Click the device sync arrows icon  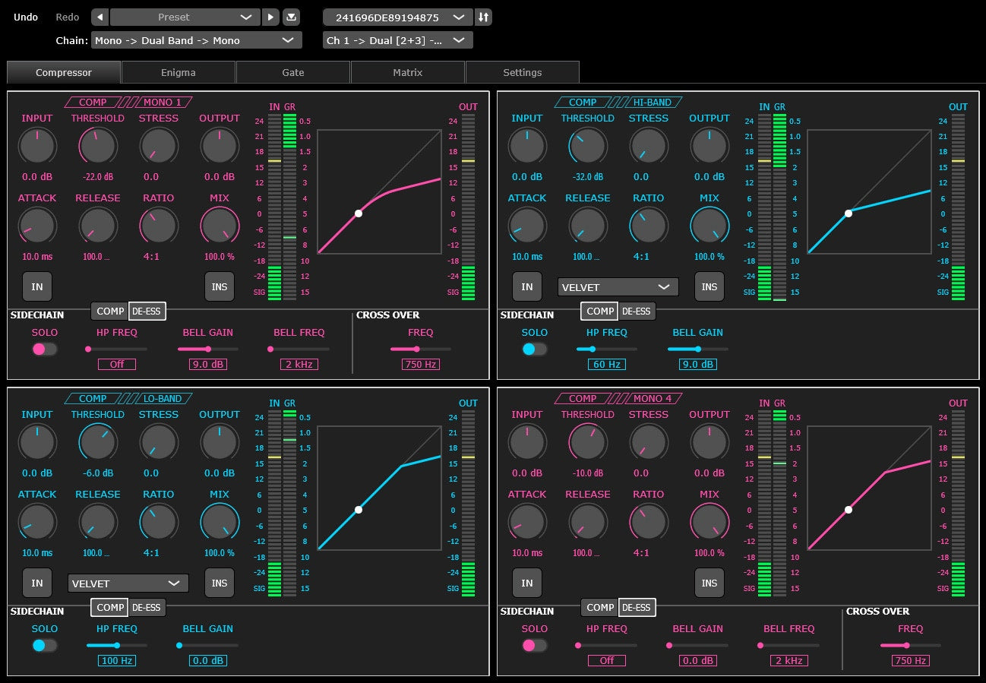coord(483,17)
